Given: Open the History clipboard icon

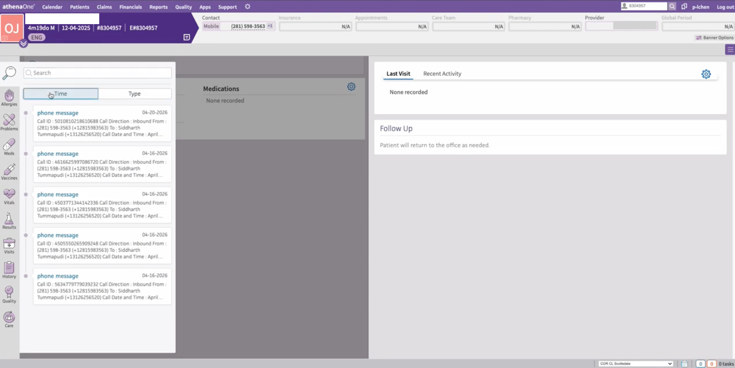Looking at the screenshot, I should click(9, 270).
